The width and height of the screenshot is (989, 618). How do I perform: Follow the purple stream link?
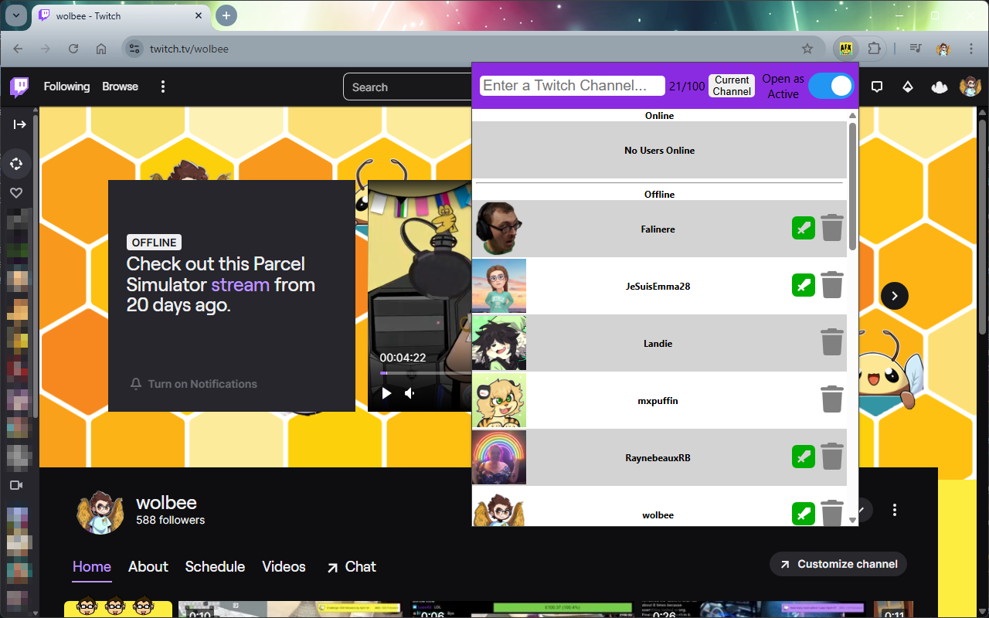240,284
